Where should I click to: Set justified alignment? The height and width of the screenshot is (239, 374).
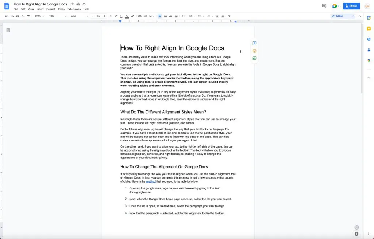tap(176, 16)
